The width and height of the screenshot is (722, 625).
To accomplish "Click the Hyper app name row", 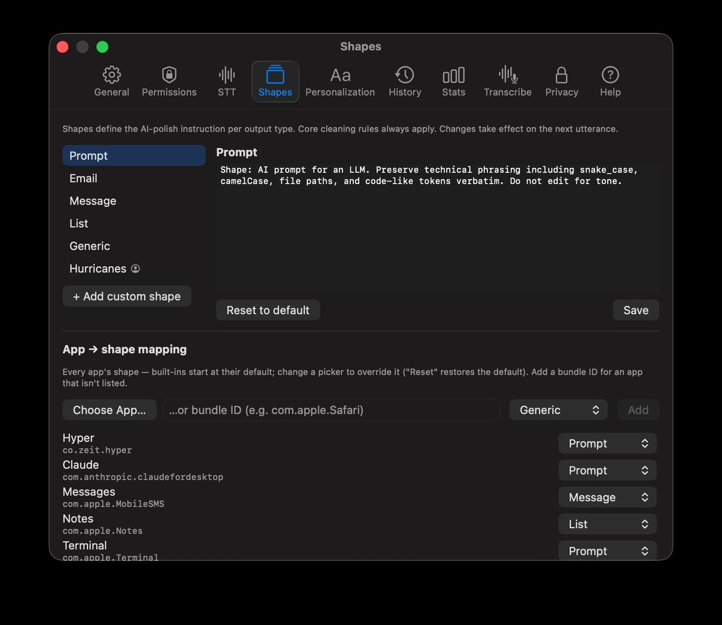I will (78, 438).
